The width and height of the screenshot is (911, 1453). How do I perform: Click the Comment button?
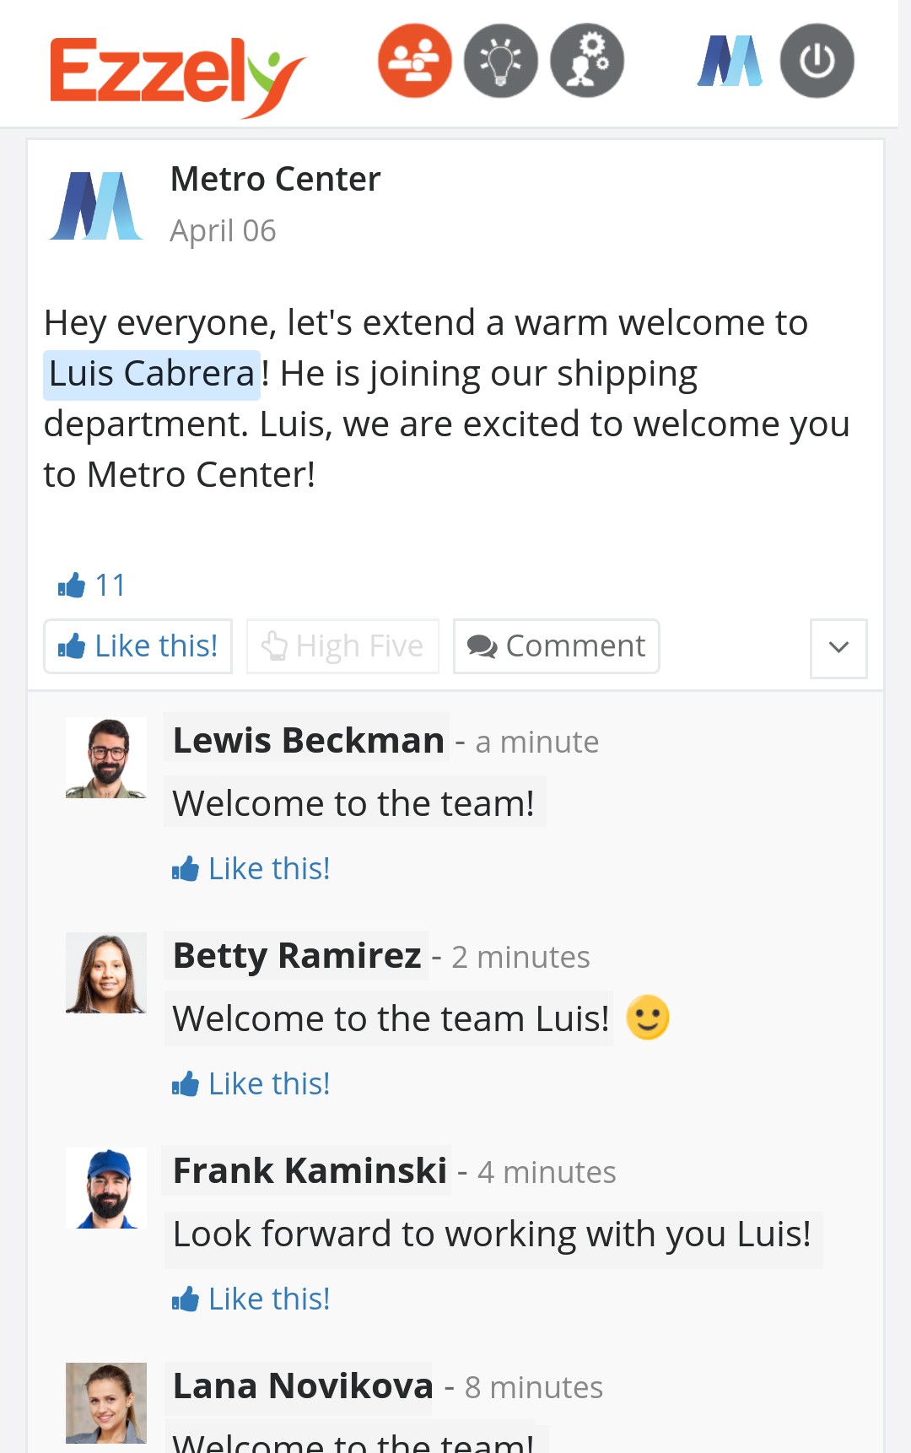pos(557,646)
